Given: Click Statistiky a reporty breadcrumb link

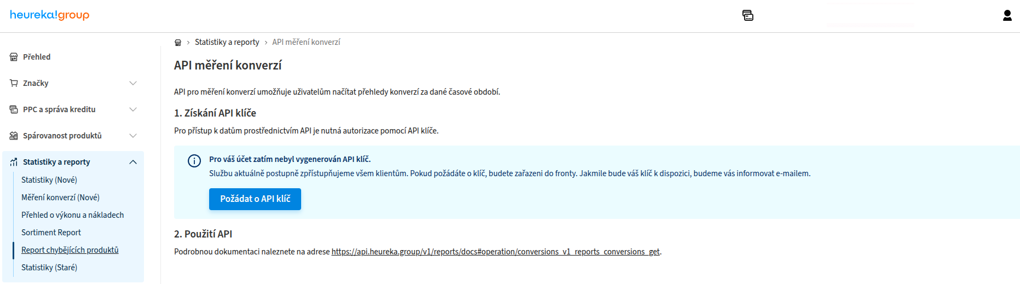Looking at the screenshot, I should (227, 42).
